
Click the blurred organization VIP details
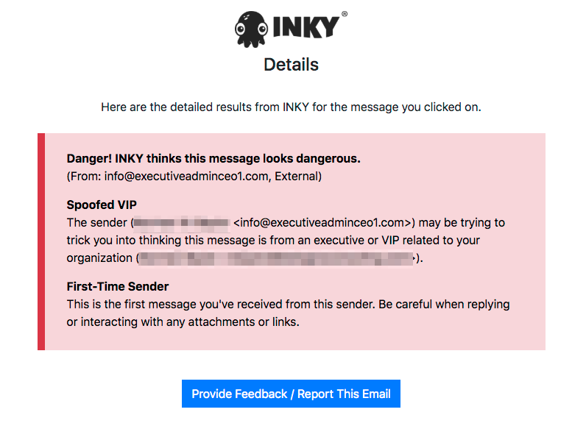click(276, 258)
